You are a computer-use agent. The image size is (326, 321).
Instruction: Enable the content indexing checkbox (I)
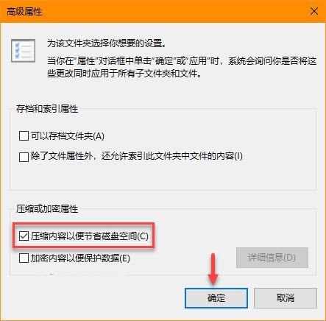(24, 157)
